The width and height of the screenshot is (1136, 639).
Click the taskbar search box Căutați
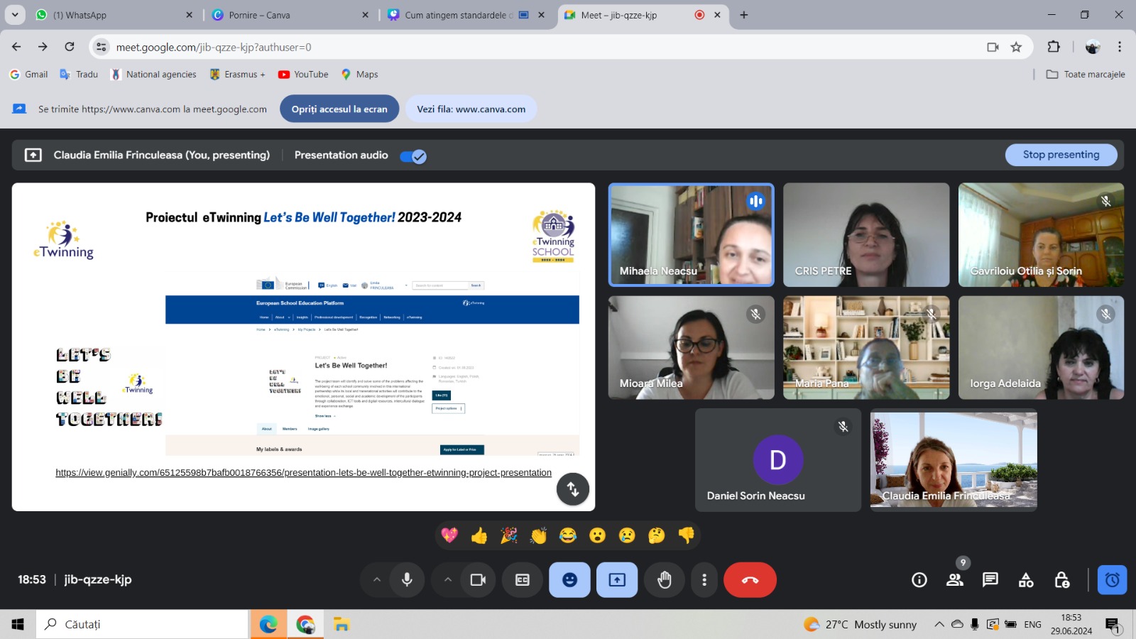point(142,624)
